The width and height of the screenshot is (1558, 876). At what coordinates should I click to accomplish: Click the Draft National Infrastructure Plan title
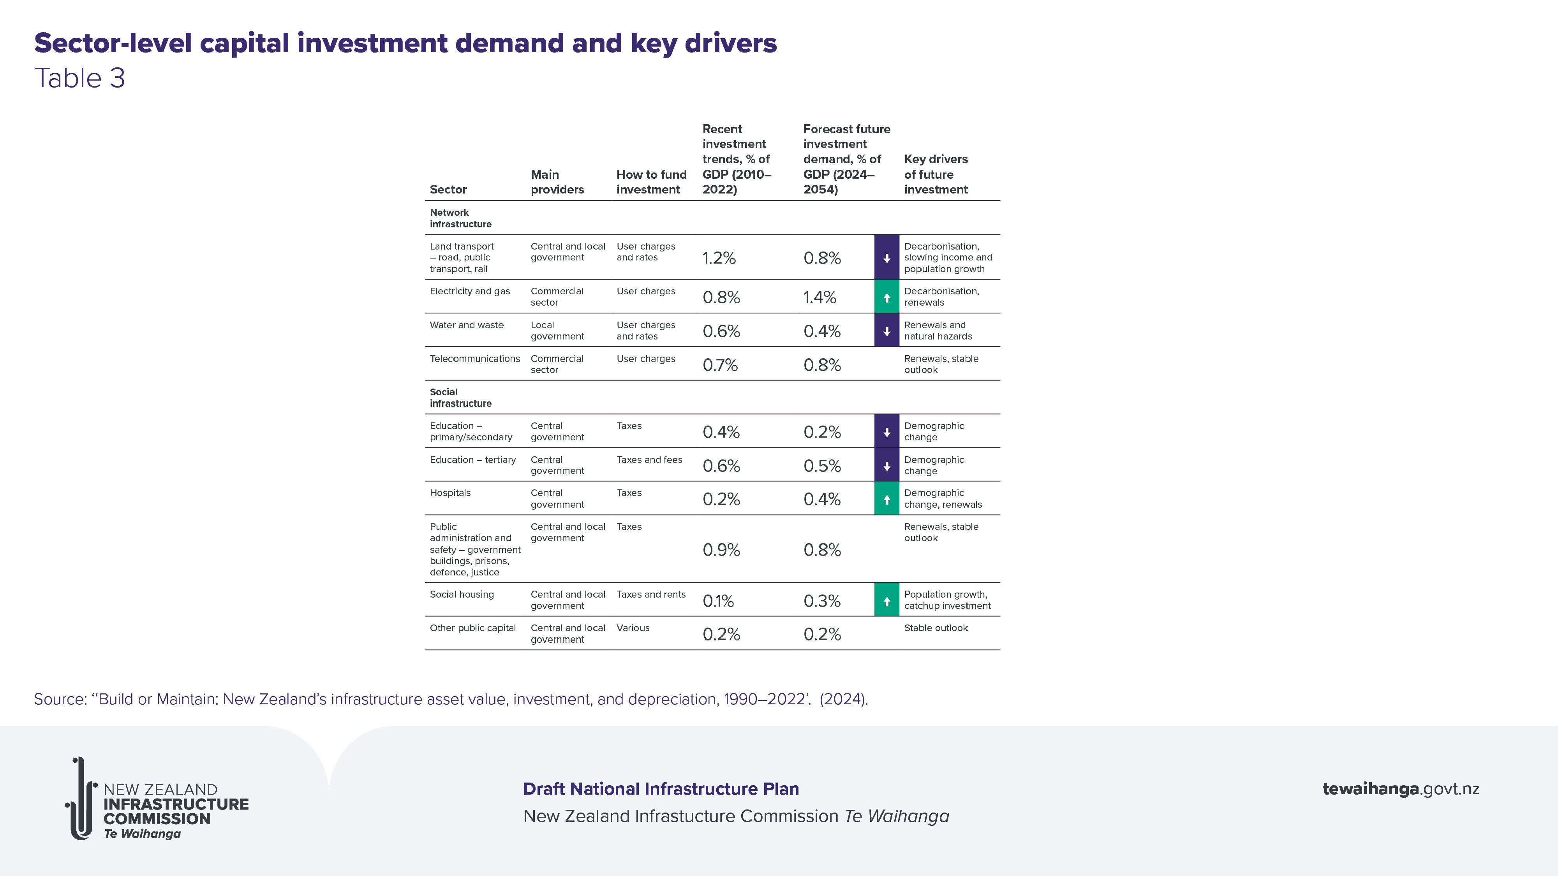tap(661, 789)
